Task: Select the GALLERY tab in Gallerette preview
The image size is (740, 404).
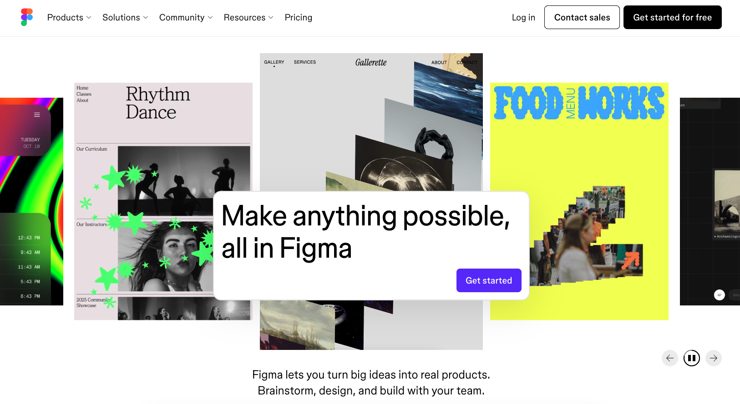Action: point(274,62)
